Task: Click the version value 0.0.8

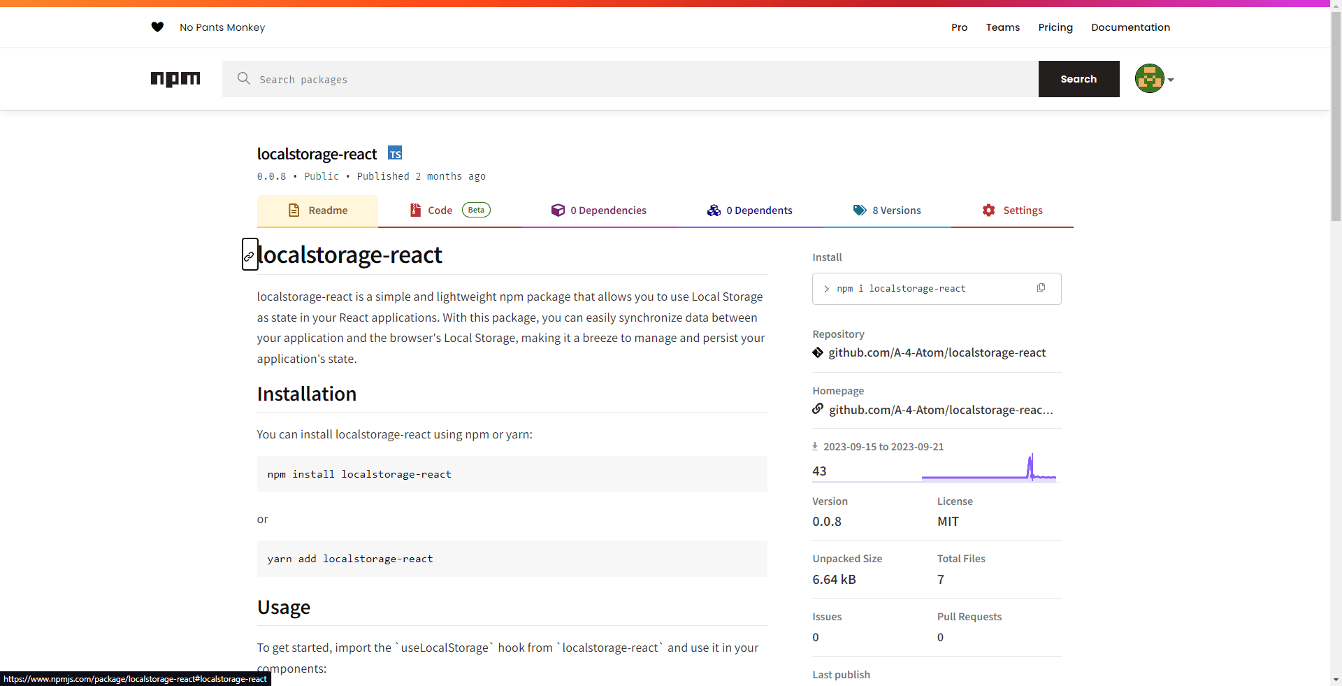Action: coord(827,522)
